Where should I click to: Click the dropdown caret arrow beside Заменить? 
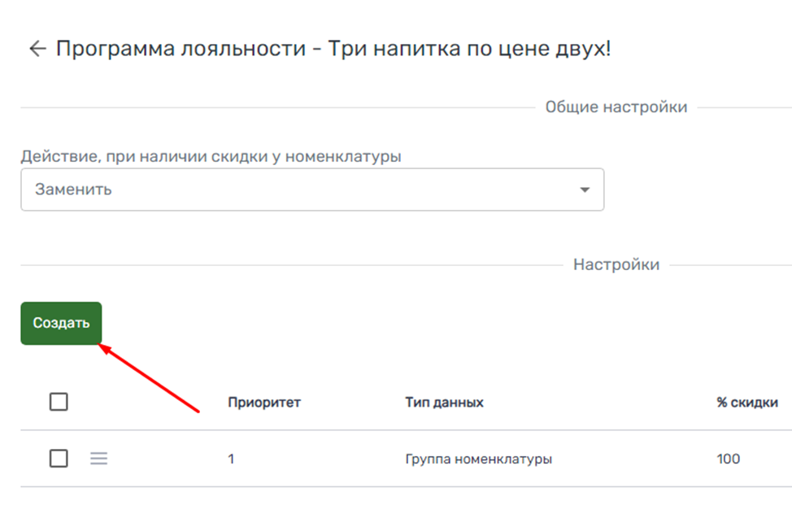tap(584, 189)
